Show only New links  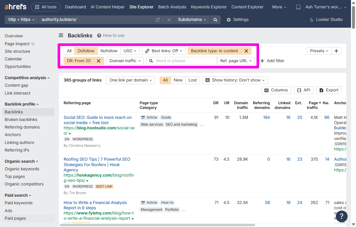(x=178, y=80)
